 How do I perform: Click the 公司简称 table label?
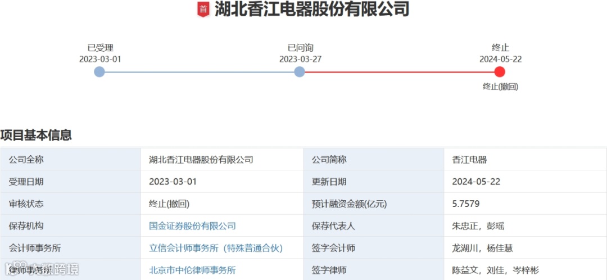[x=329, y=159]
